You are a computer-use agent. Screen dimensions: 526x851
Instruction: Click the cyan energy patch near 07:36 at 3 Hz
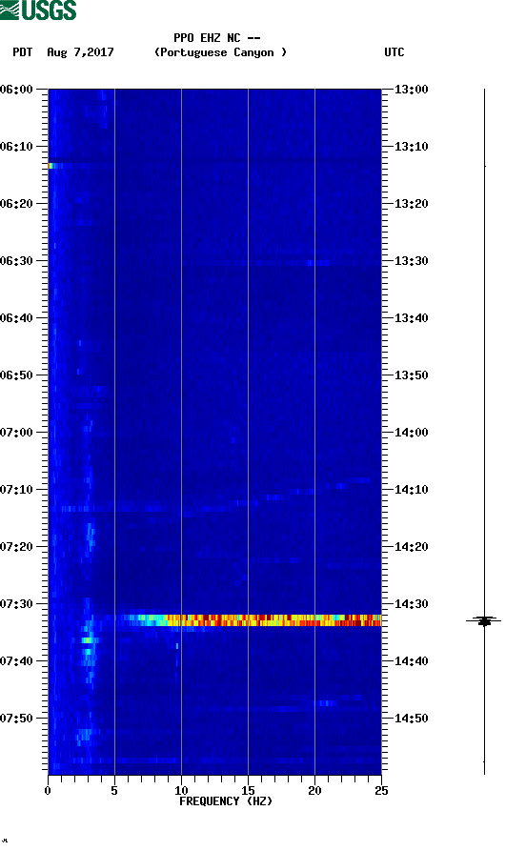[88, 640]
